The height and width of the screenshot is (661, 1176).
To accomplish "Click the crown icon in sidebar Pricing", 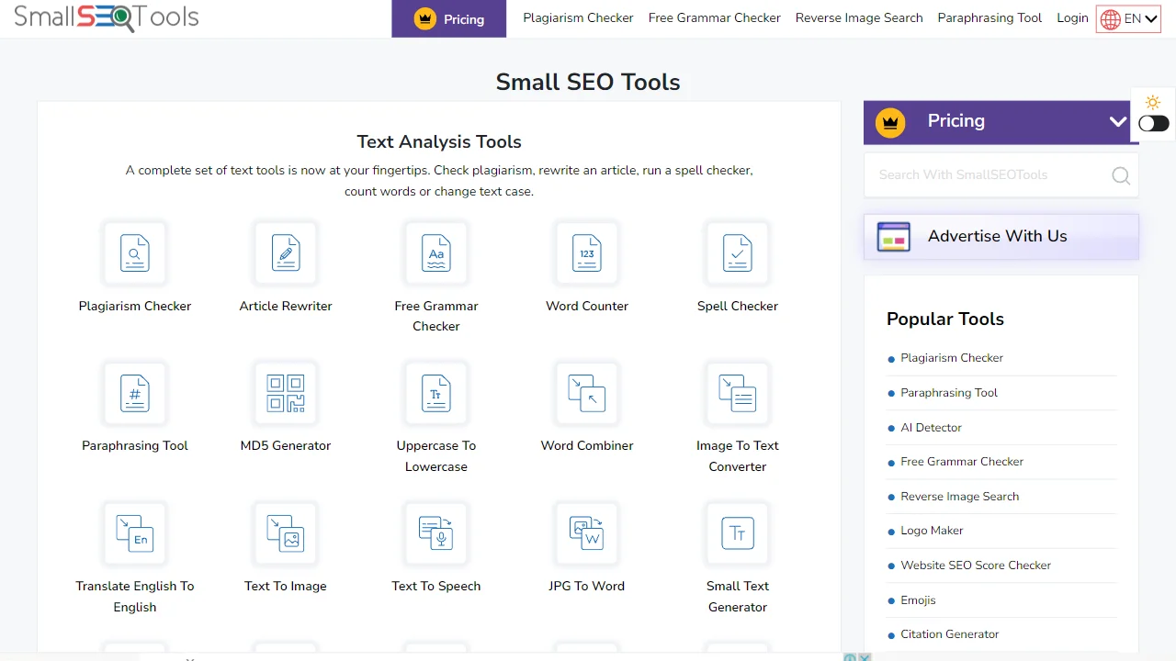I will [x=890, y=122].
